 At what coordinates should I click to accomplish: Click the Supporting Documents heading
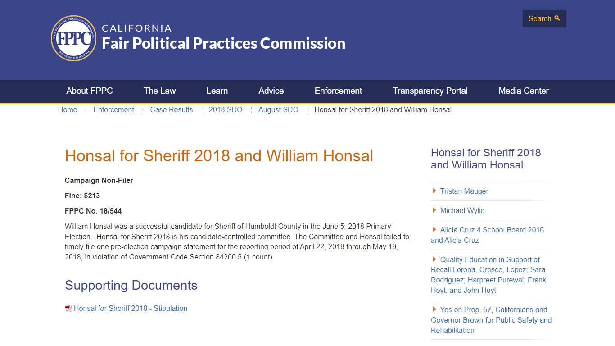tap(131, 285)
